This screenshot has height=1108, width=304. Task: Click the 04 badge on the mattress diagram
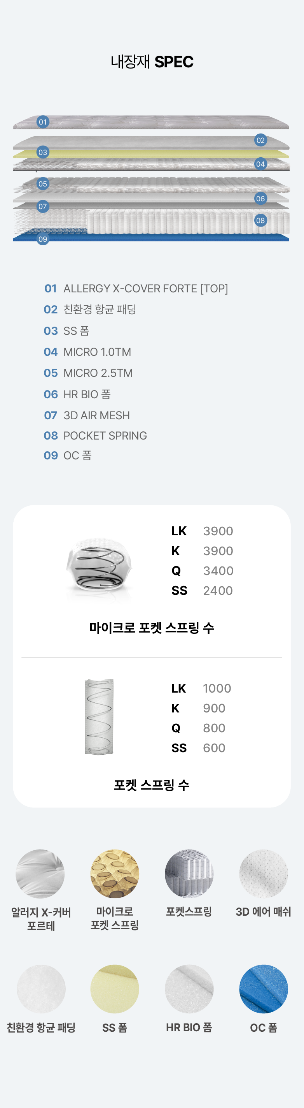tap(260, 164)
